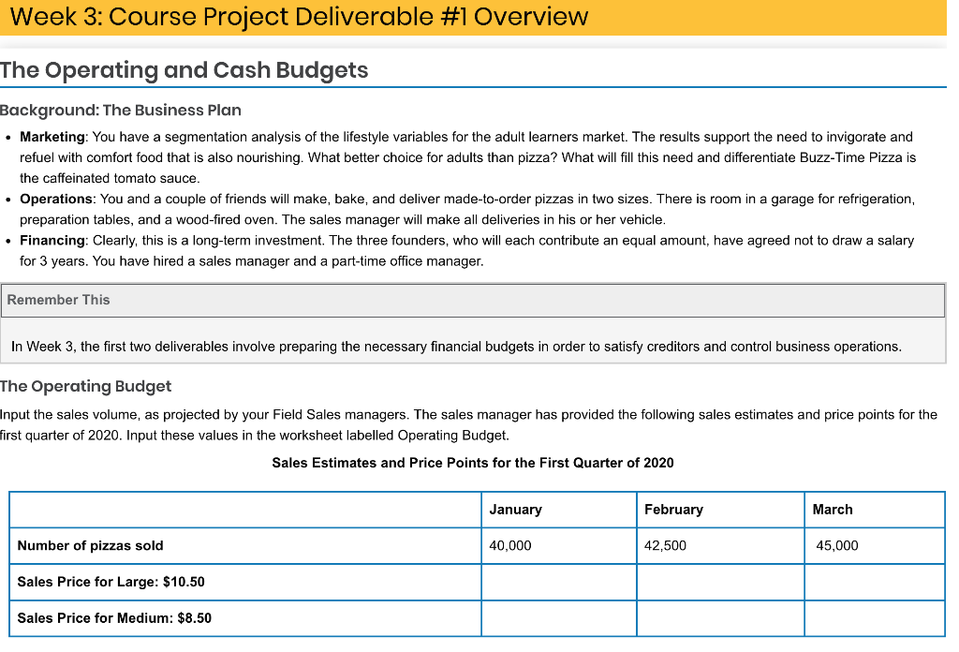959x652 pixels.
Task: Click the Financing bullet point text
Action: click(x=468, y=250)
